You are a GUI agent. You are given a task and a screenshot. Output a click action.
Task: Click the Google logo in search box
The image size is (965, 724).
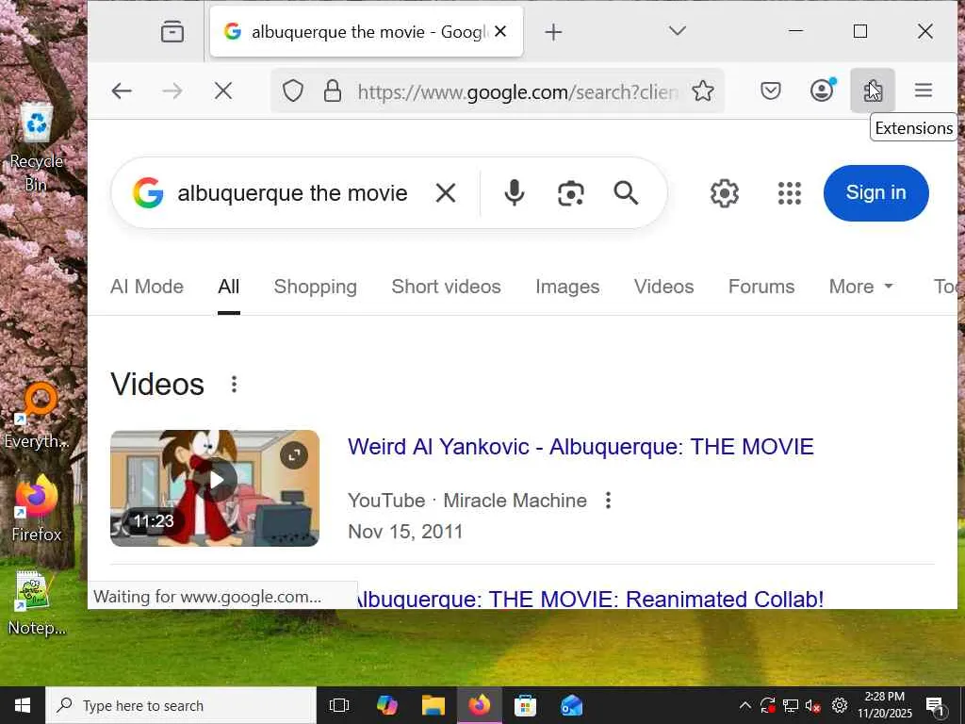point(148,192)
